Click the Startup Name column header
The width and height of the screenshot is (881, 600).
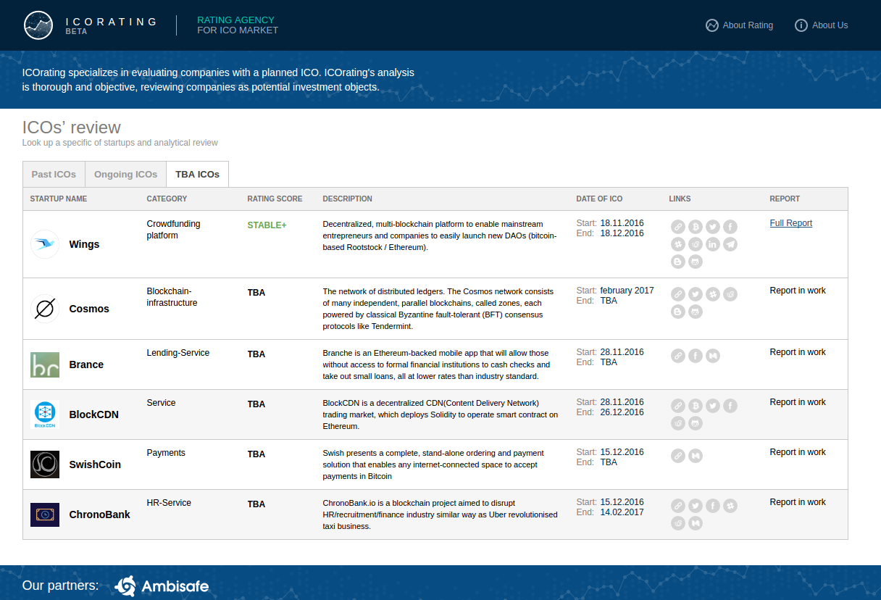click(x=59, y=199)
